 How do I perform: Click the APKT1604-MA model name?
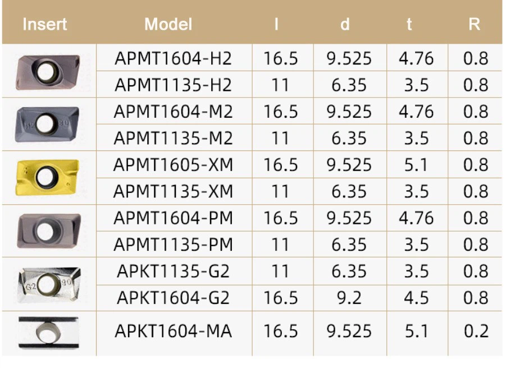tap(174, 331)
